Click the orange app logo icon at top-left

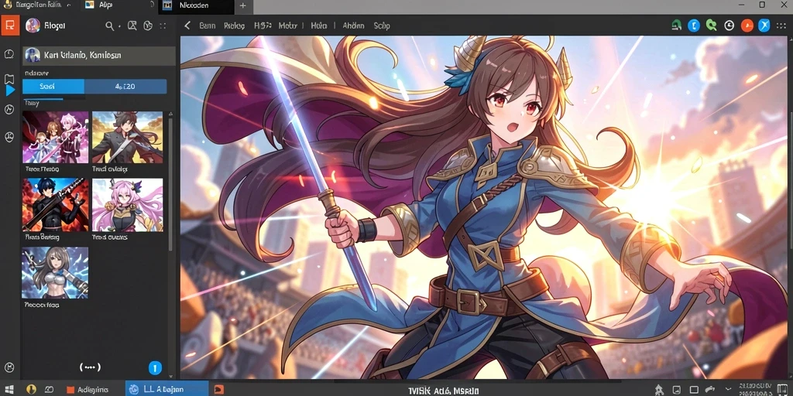pyautogui.click(x=9, y=26)
